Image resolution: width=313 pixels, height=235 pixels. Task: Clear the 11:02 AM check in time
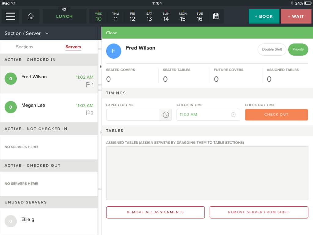[x=233, y=115]
